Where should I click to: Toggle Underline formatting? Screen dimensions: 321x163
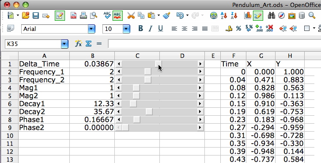point(161,28)
